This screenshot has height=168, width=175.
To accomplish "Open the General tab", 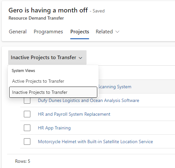I will (x=18, y=32).
